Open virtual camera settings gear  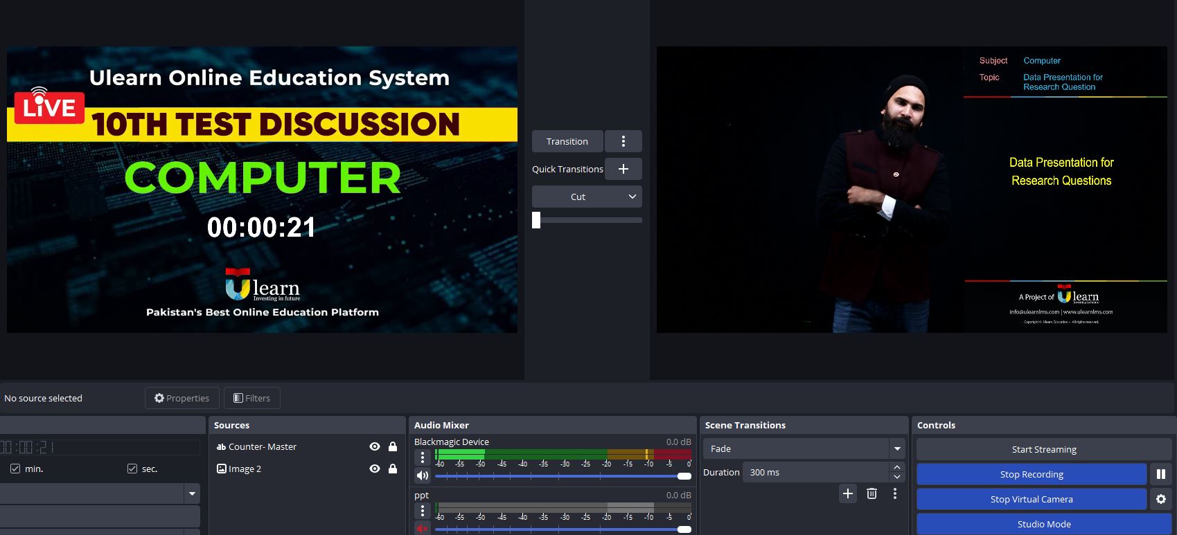click(1161, 499)
